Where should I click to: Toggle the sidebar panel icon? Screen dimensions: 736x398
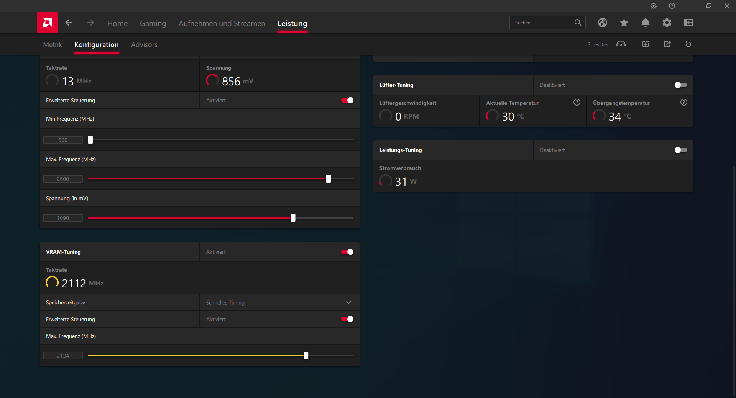click(688, 23)
